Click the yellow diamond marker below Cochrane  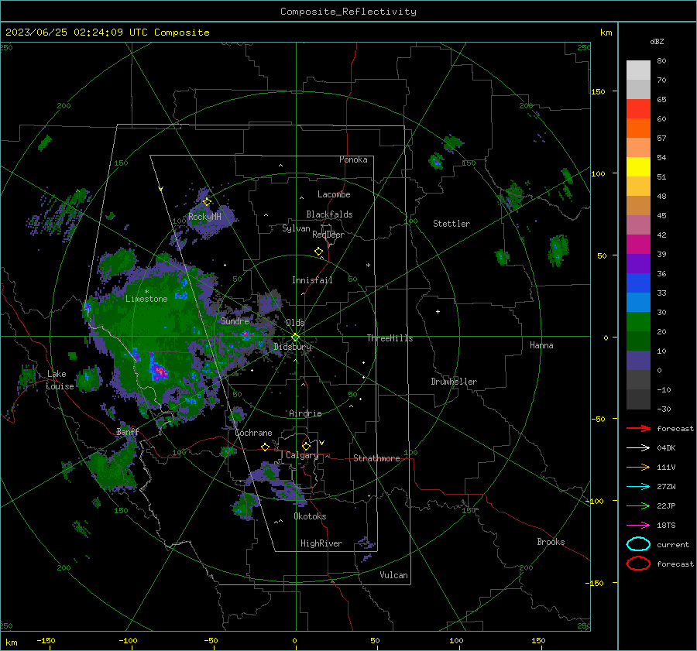(265, 447)
